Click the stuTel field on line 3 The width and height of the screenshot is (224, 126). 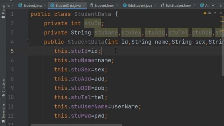point(178,33)
